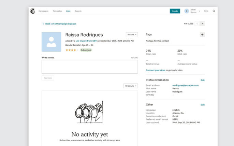Go to the previous contact arrow

[x=197, y=24]
